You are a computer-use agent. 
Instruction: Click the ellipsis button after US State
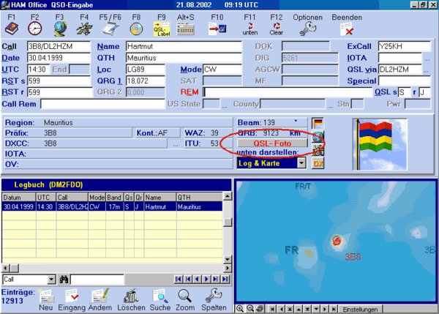tap(225, 106)
